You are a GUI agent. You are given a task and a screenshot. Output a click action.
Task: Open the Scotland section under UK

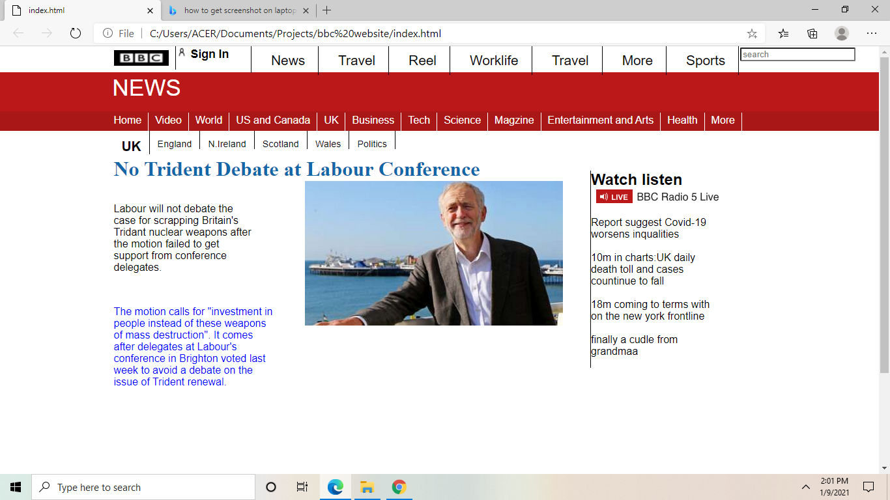tap(280, 144)
